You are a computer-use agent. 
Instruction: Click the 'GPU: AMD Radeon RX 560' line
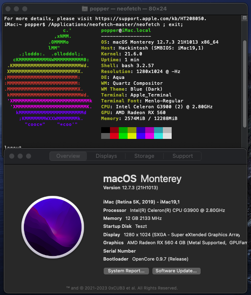[x=133, y=112]
